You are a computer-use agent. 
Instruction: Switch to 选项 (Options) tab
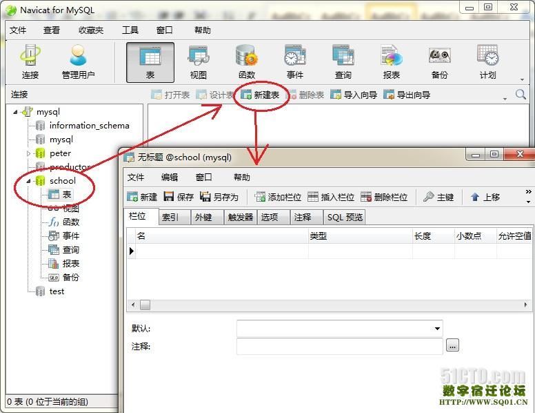coord(273,217)
